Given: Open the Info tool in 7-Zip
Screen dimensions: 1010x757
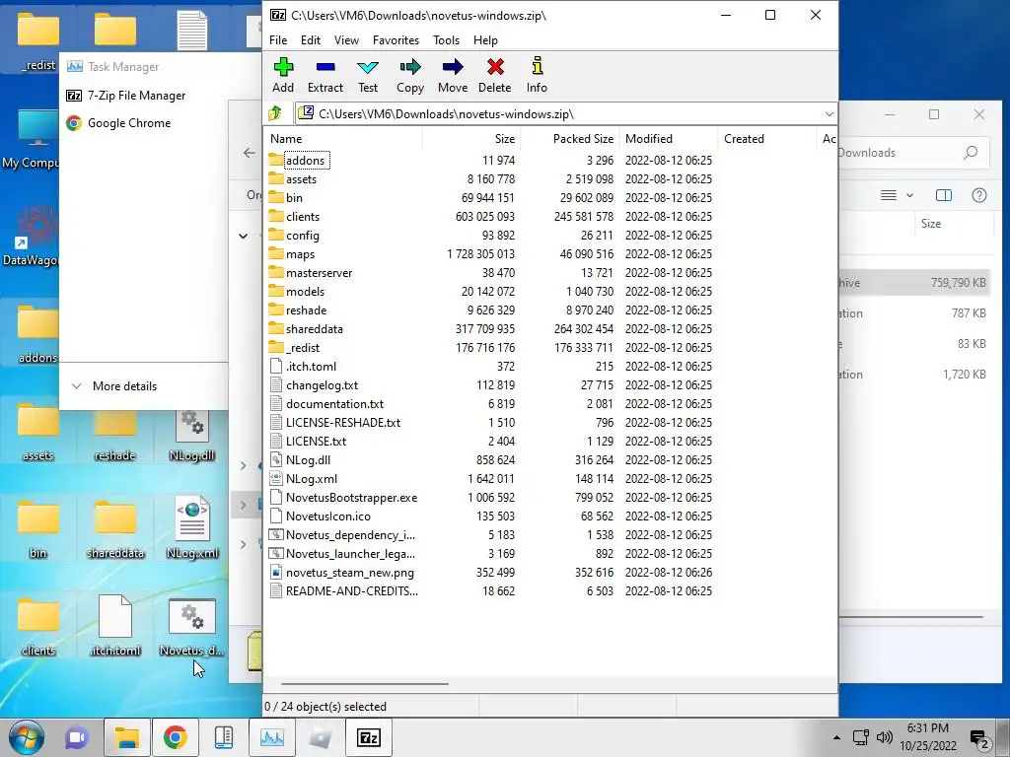Looking at the screenshot, I should point(537,75).
